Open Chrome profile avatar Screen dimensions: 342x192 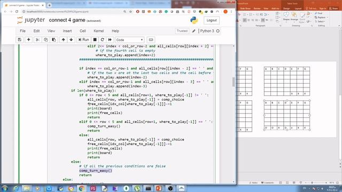(x=226, y=12)
